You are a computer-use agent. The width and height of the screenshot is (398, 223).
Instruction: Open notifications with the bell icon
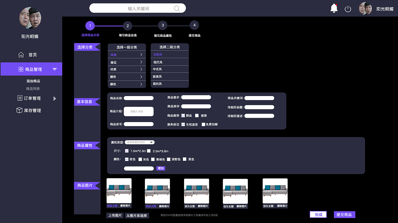[334, 8]
